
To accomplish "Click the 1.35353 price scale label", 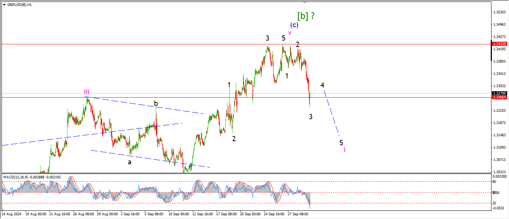I will (x=499, y=12).
